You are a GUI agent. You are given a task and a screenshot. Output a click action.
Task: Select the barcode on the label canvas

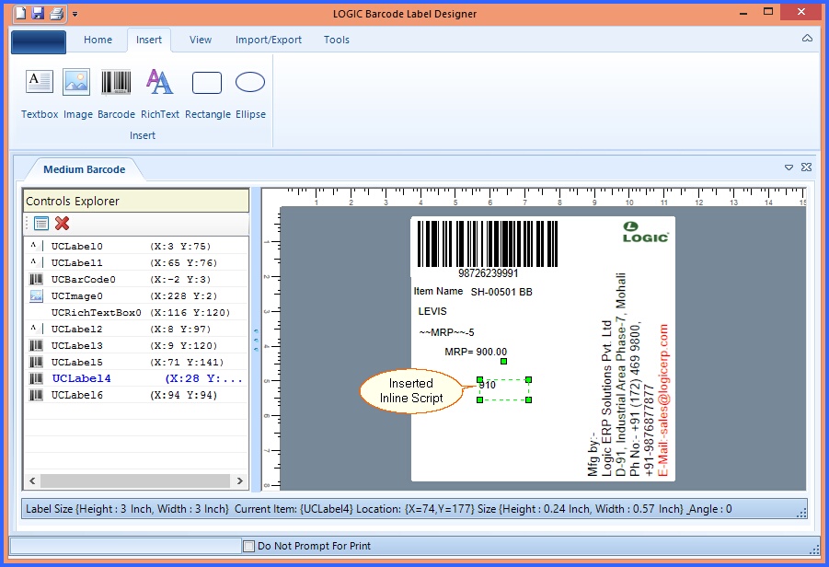(487, 244)
